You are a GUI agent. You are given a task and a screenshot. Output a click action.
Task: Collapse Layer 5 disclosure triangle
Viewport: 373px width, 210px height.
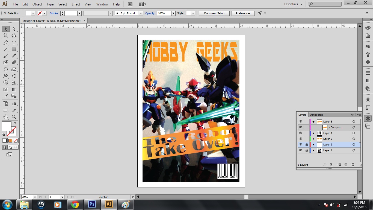[313, 122]
